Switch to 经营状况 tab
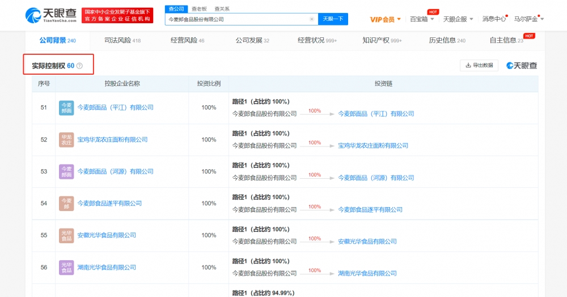567x297 pixels. tap(317, 40)
